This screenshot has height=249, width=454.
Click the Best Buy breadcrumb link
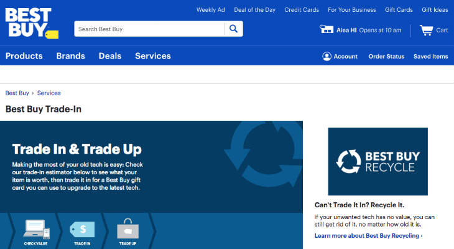coord(17,93)
